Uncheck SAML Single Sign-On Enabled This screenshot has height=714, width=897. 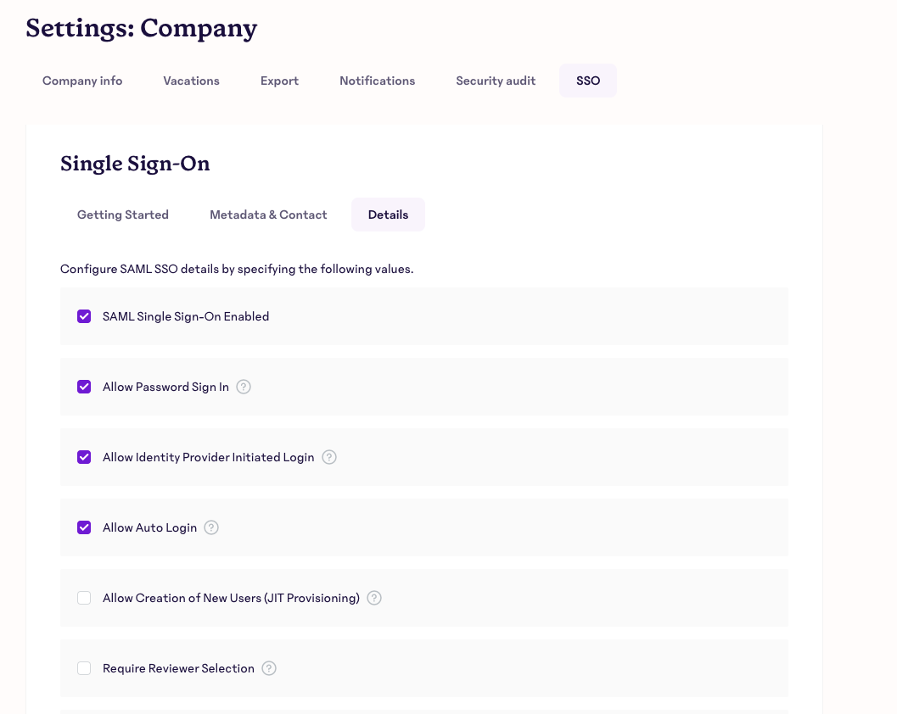pyautogui.click(x=84, y=316)
